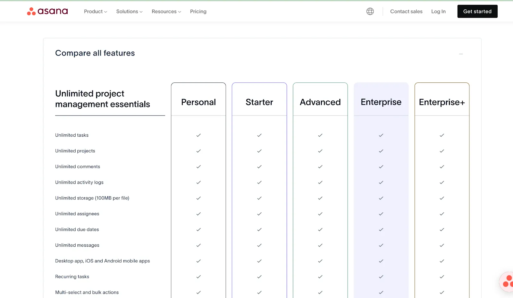Select the Personal plan column header
Viewport: 513px width, 298px height.
pos(198,102)
